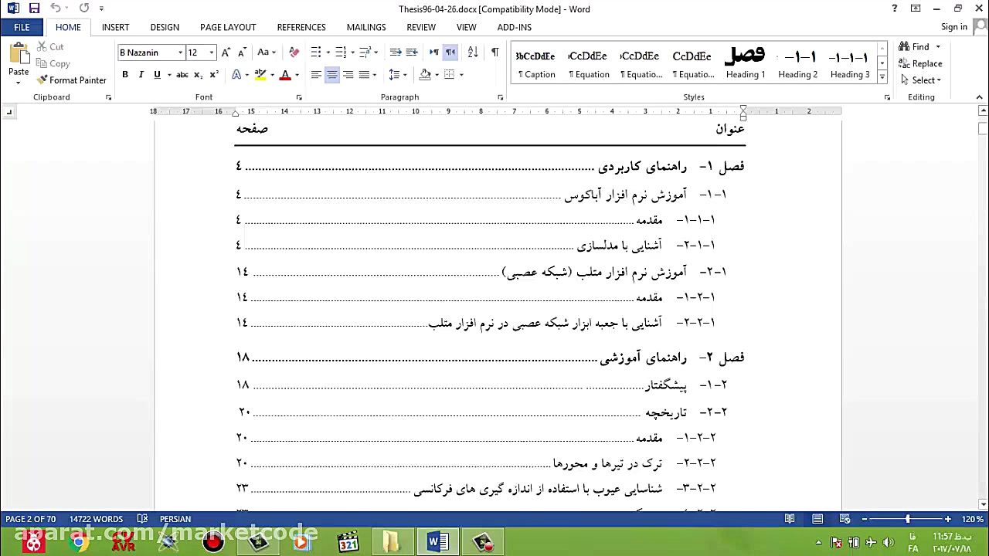Expand the line spacing options
Image resolution: width=989 pixels, height=556 pixels.
403,74
